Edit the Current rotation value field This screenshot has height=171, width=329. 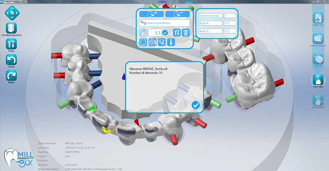click(230, 15)
